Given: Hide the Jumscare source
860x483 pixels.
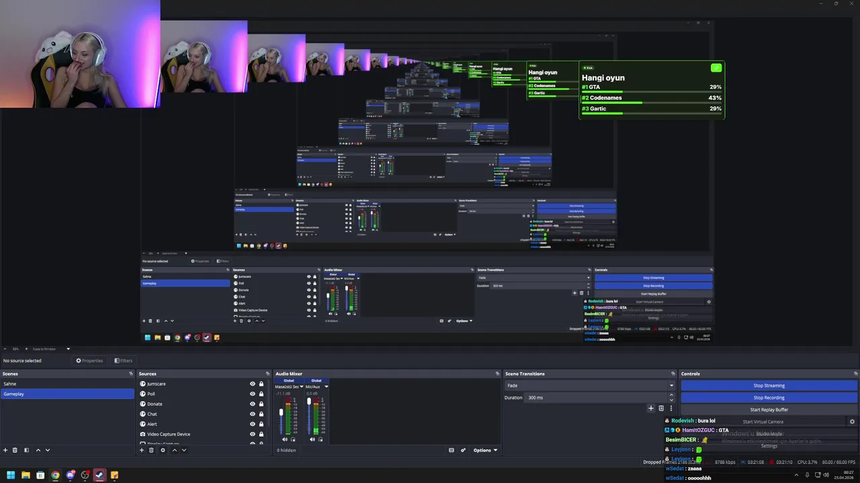Looking at the screenshot, I should [x=253, y=384].
